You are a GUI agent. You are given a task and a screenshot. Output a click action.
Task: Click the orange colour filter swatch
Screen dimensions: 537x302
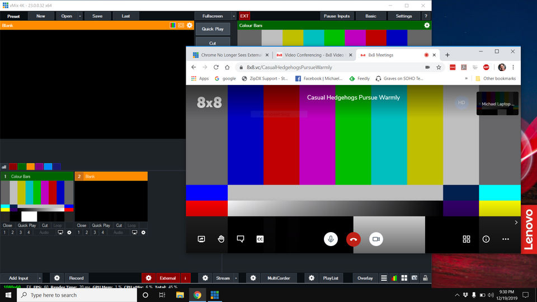(30, 167)
